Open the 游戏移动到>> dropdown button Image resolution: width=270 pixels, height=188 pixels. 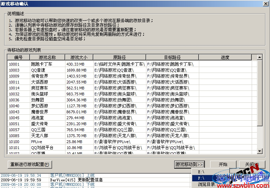coord(189,164)
